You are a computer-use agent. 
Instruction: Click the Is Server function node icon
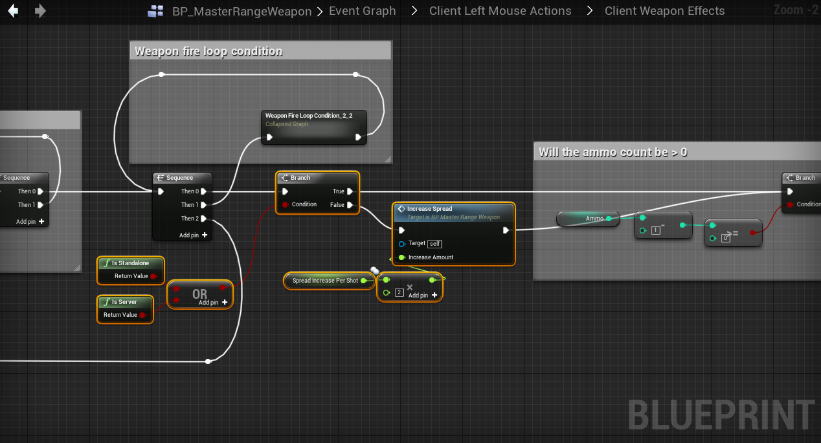coord(106,302)
